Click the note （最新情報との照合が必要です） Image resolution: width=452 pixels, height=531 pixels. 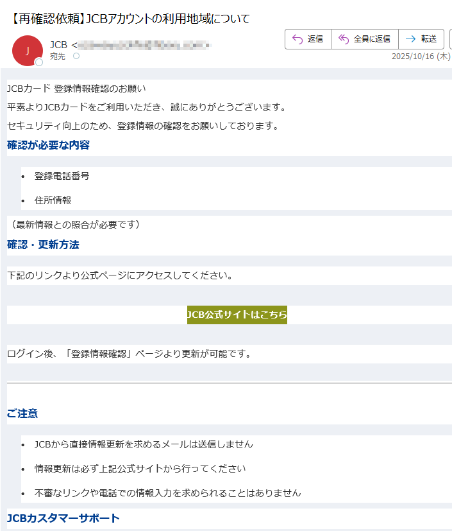75,225
